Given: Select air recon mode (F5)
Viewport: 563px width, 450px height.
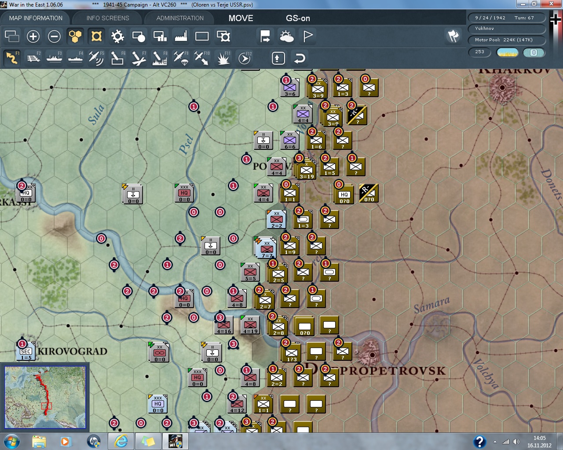Looking at the screenshot, I should 96,58.
